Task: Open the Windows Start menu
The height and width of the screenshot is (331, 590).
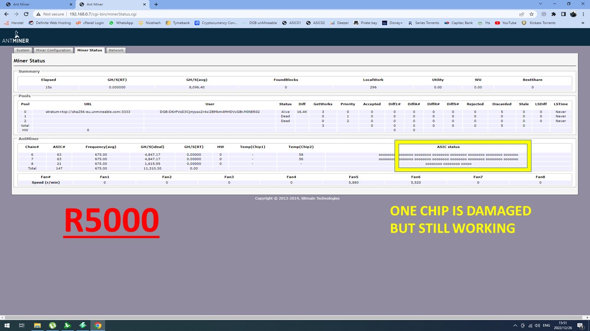Action: pos(7,325)
